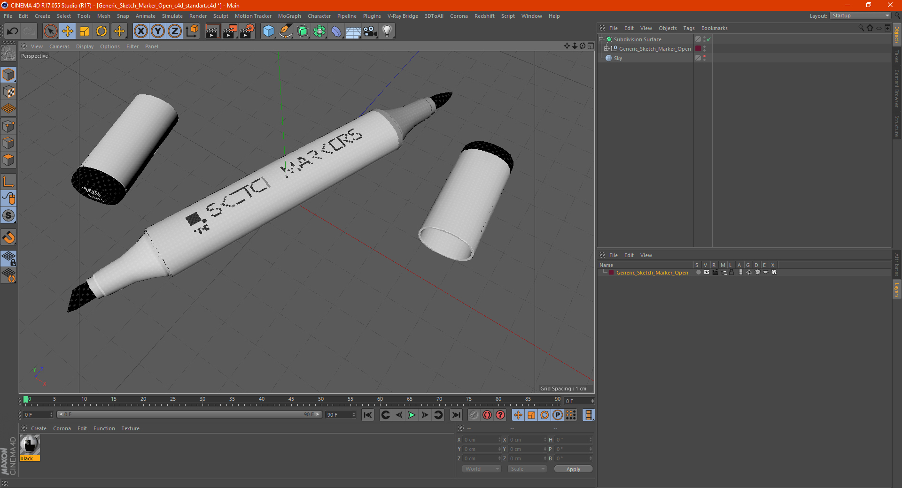Click the Apply button
Image resolution: width=902 pixels, height=488 pixels.
pyautogui.click(x=573, y=469)
